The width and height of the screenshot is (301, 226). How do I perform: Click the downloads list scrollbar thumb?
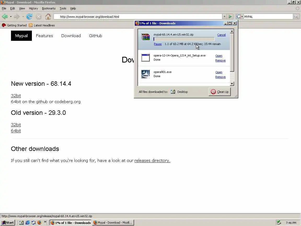[x=232, y=52]
